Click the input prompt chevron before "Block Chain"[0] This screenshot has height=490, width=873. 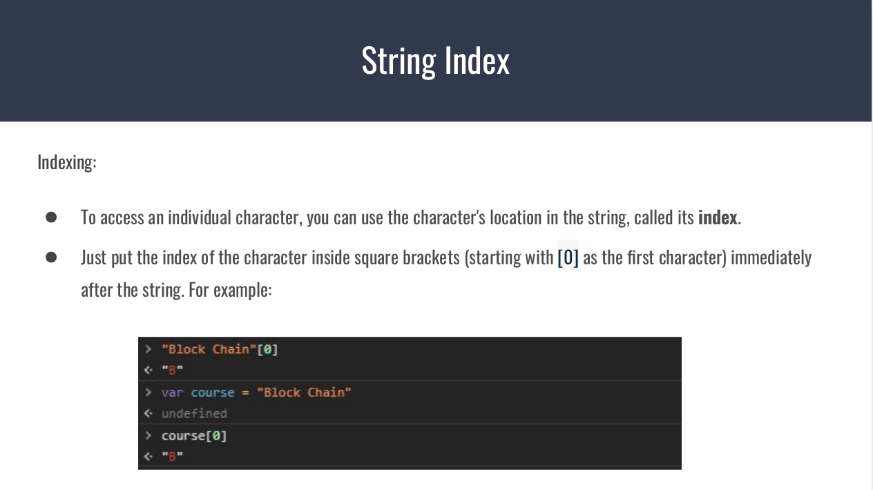click(x=148, y=349)
